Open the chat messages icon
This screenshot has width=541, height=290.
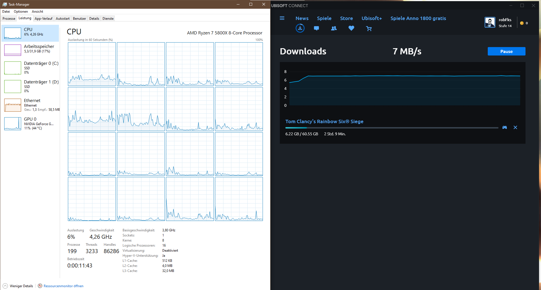(x=316, y=28)
